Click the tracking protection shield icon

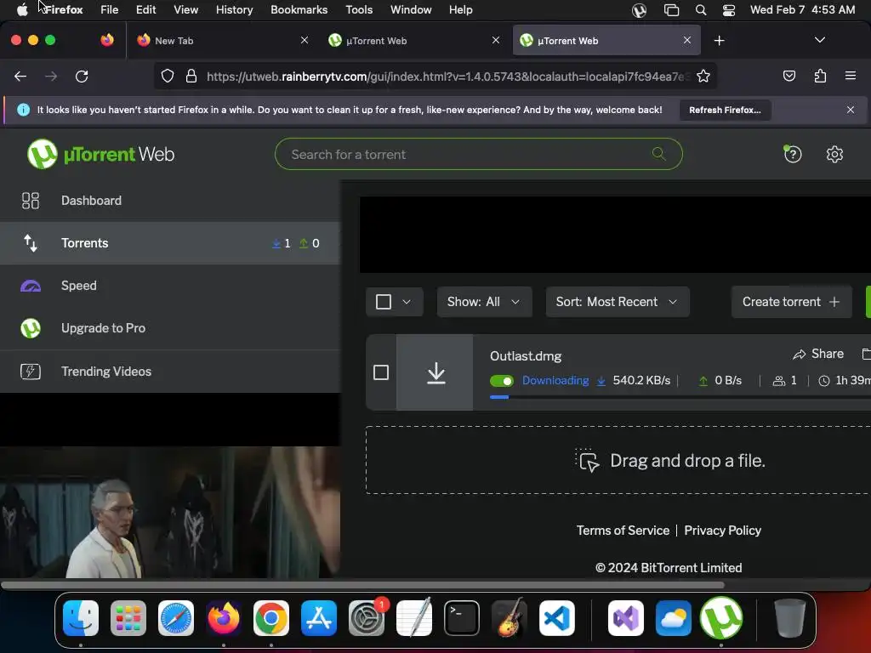click(x=168, y=76)
